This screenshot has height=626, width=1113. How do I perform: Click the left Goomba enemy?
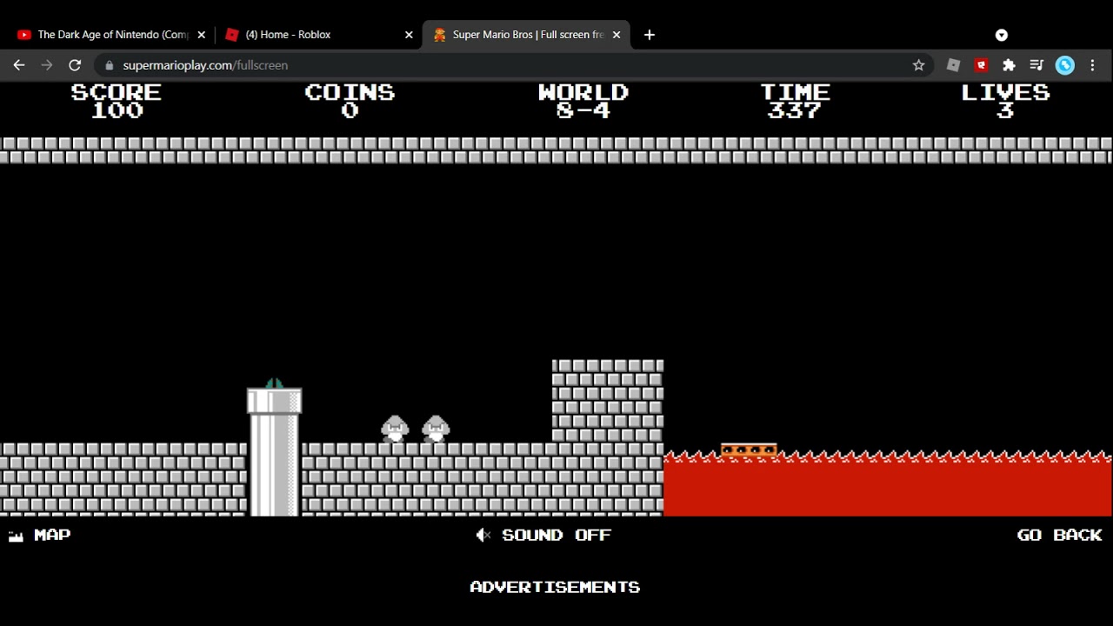(x=395, y=430)
